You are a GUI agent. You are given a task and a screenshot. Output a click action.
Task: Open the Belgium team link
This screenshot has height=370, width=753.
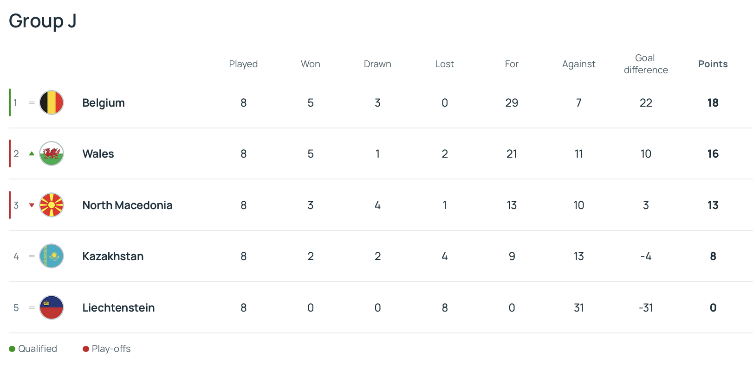[104, 103]
